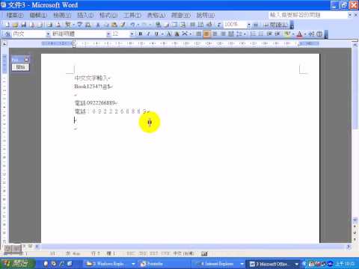The width and height of the screenshot is (359, 269).
Task: Create a new blank document icon
Action: (x=7, y=25)
